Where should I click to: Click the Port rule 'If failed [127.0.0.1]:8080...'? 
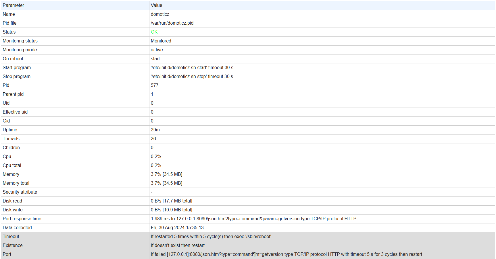coord(287,254)
